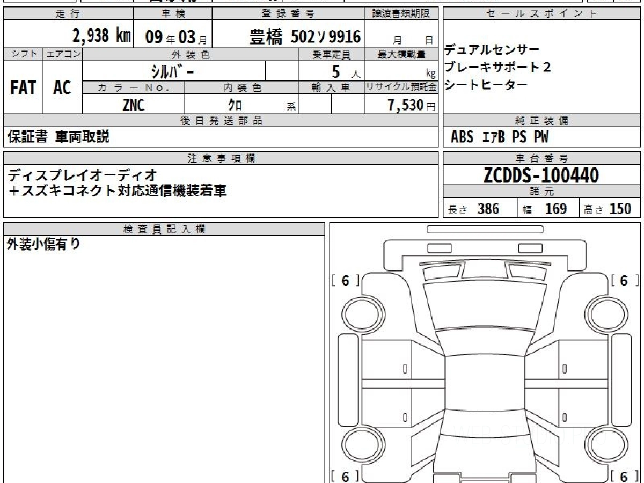Click the 検査員記入欄 section header
Screen dimensions: 644x483
(164, 229)
